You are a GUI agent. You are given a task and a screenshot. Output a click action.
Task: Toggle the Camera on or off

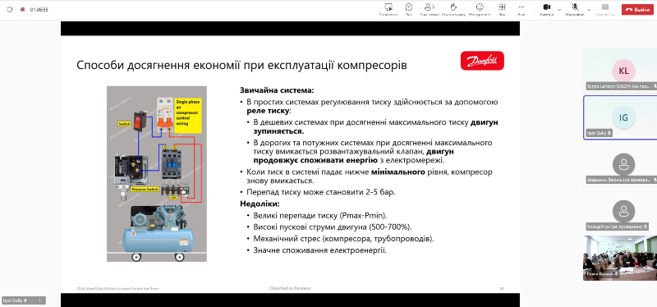coord(547,9)
